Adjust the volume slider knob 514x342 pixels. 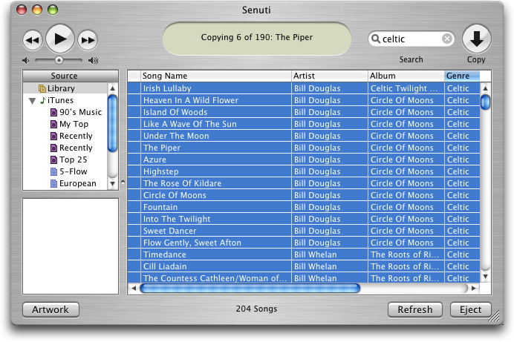click(59, 60)
